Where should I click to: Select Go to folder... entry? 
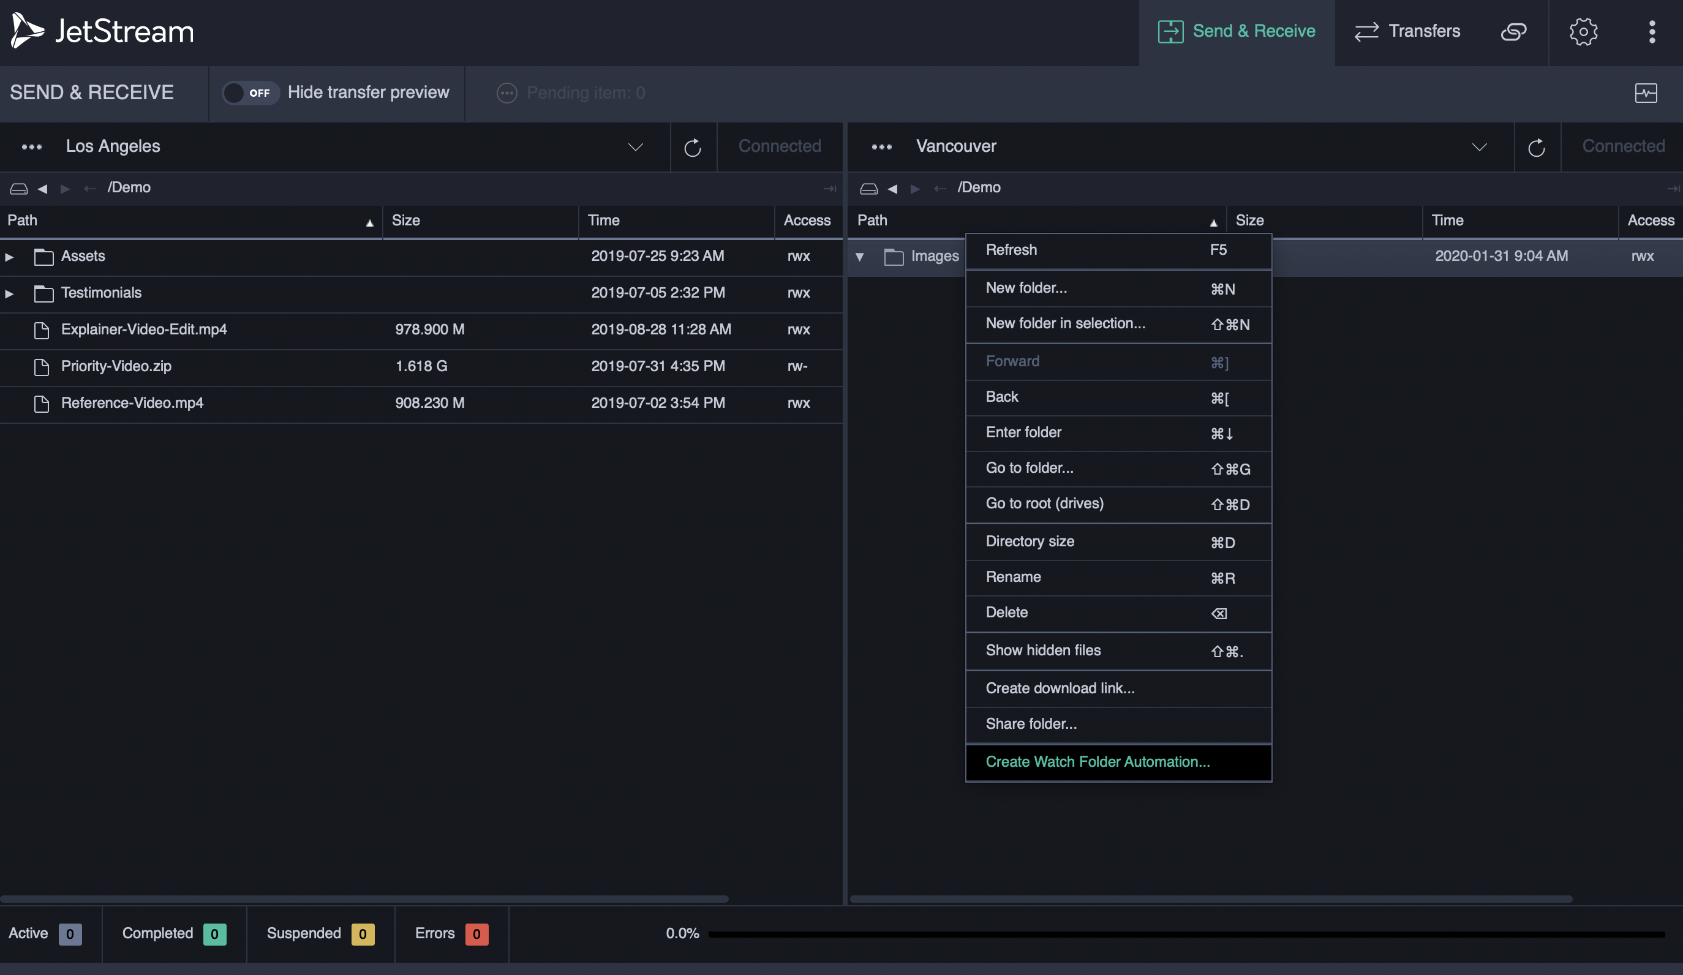[1118, 468]
